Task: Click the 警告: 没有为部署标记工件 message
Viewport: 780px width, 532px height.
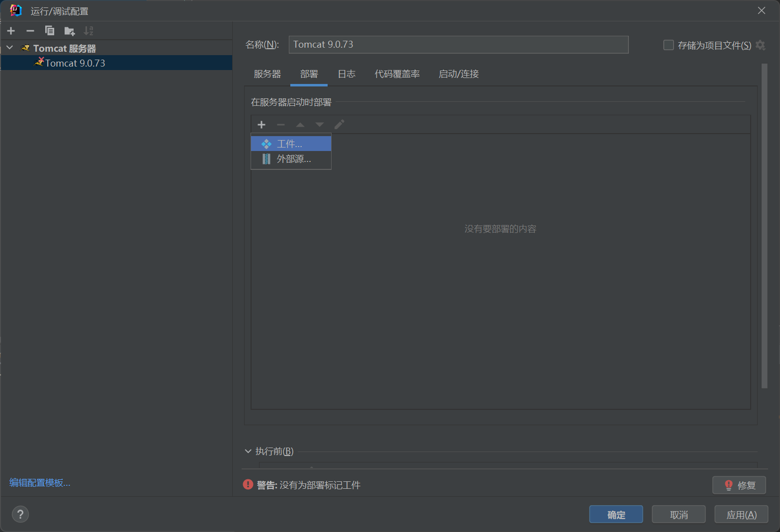Action: (x=309, y=485)
